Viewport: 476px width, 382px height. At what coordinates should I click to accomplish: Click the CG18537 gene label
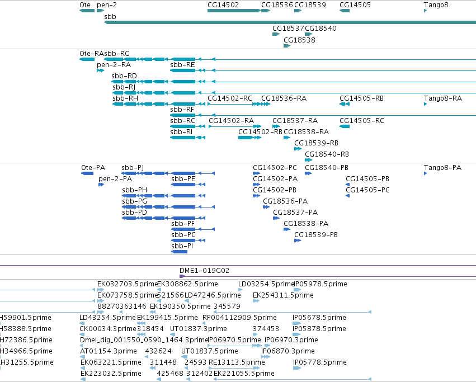[x=288, y=28]
